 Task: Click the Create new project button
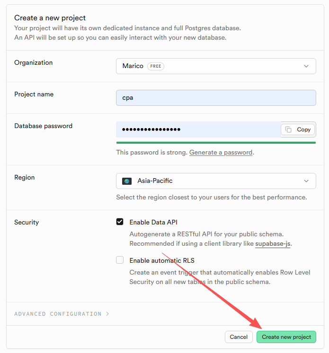click(x=286, y=337)
